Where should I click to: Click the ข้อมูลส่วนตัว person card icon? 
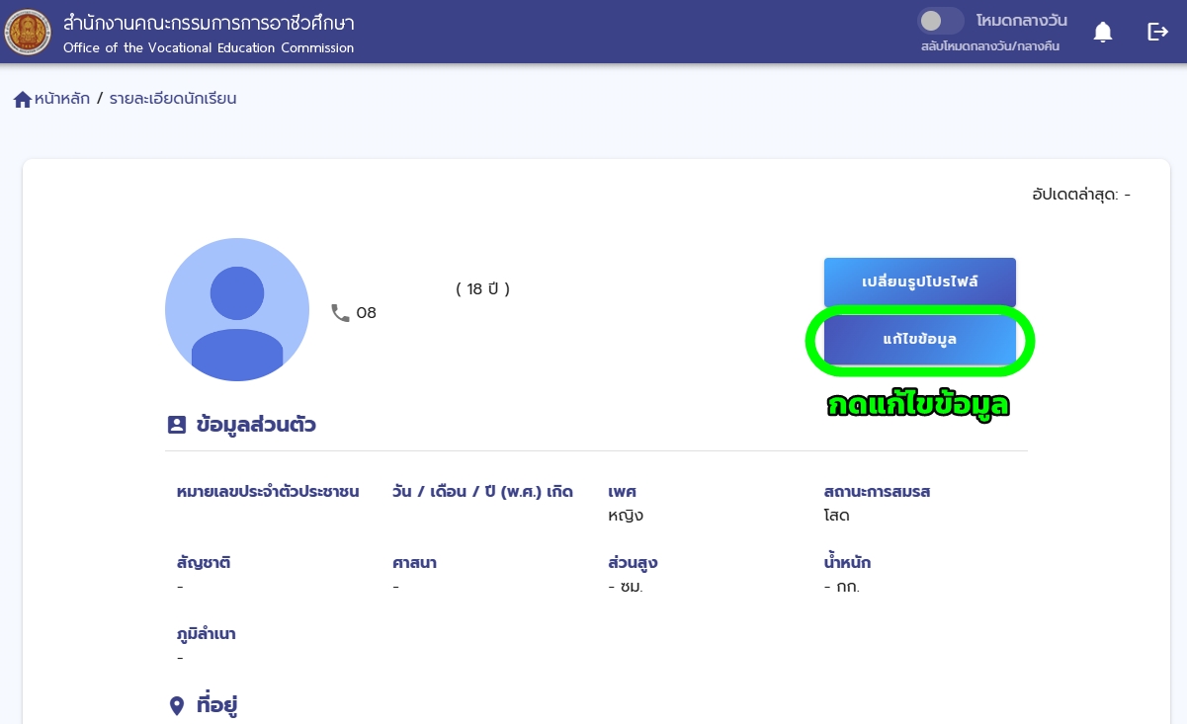click(x=177, y=425)
